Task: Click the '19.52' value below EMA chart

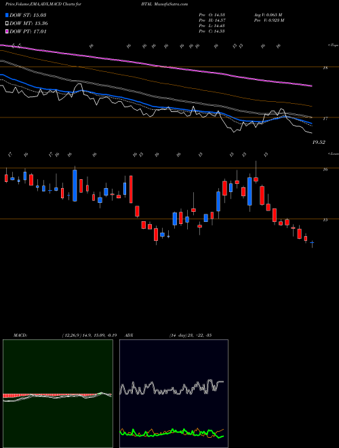Action: click(x=319, y=143)
